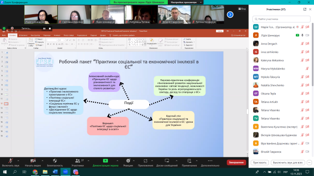
Task: Expand audio options arrow next to mic
Action: point(18,161)
